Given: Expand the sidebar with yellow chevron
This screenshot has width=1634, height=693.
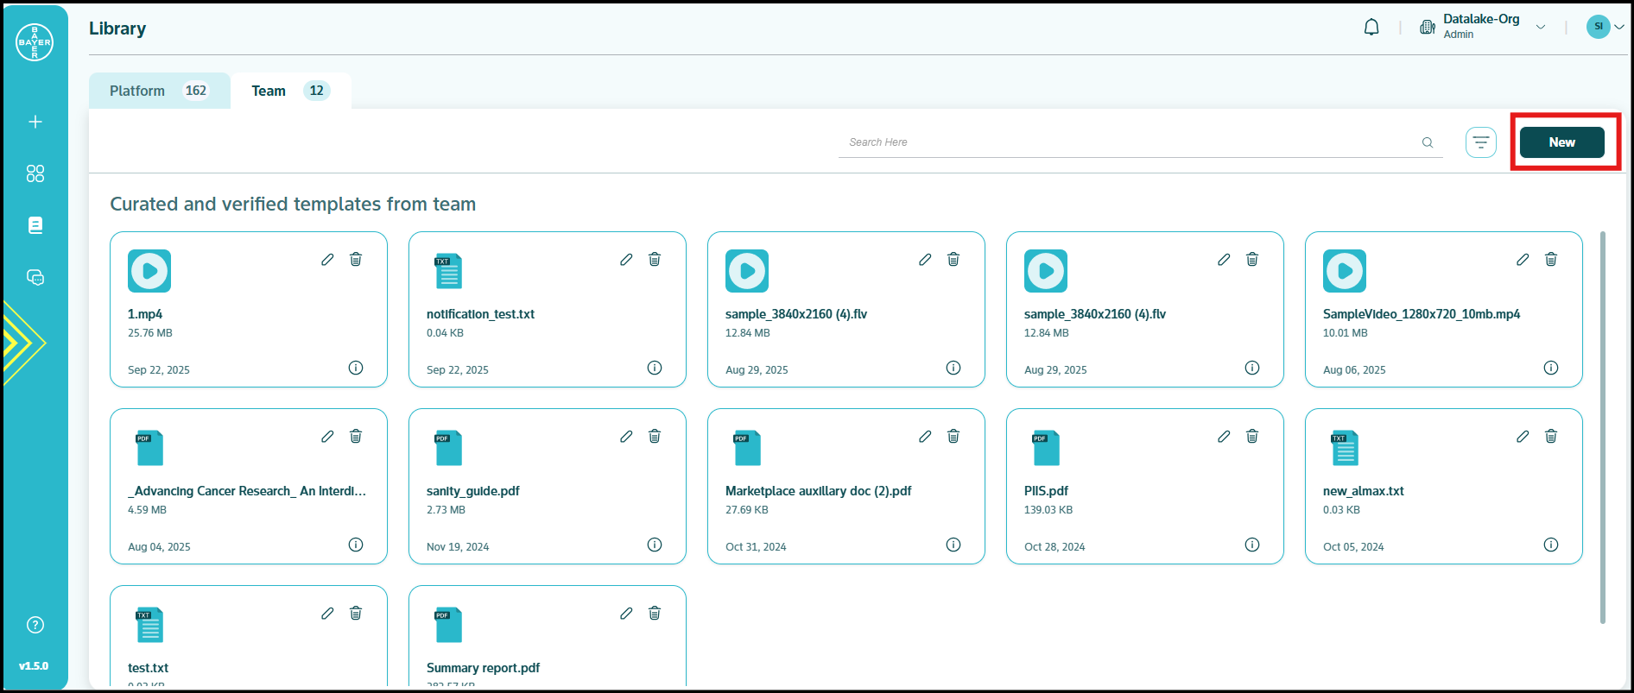Looking at the screenshot, I should click(x=22, y=343).
